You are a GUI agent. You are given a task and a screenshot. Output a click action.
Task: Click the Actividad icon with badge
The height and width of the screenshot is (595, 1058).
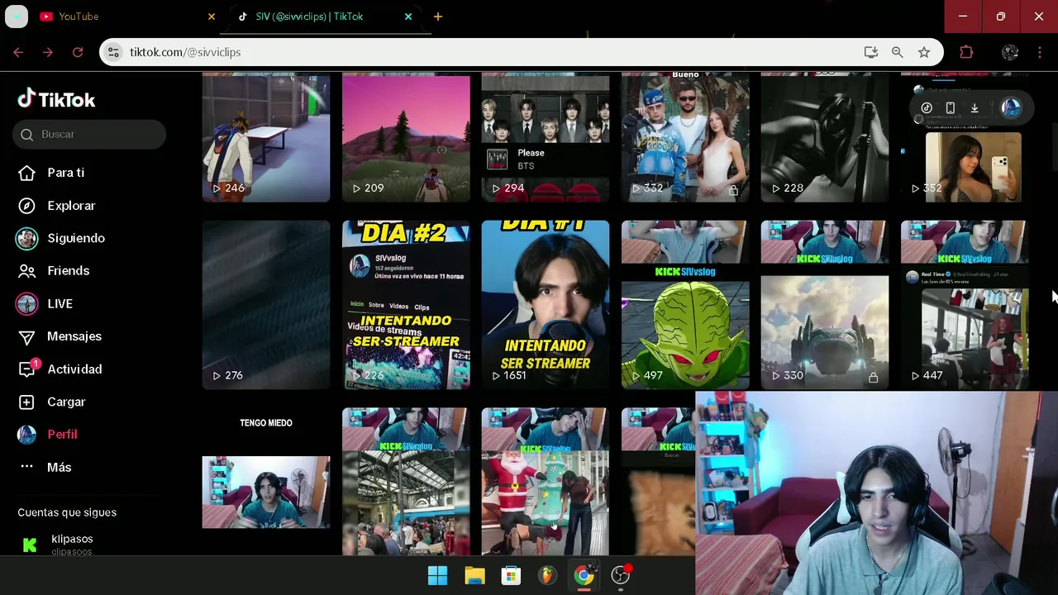(x=28, y=368)
